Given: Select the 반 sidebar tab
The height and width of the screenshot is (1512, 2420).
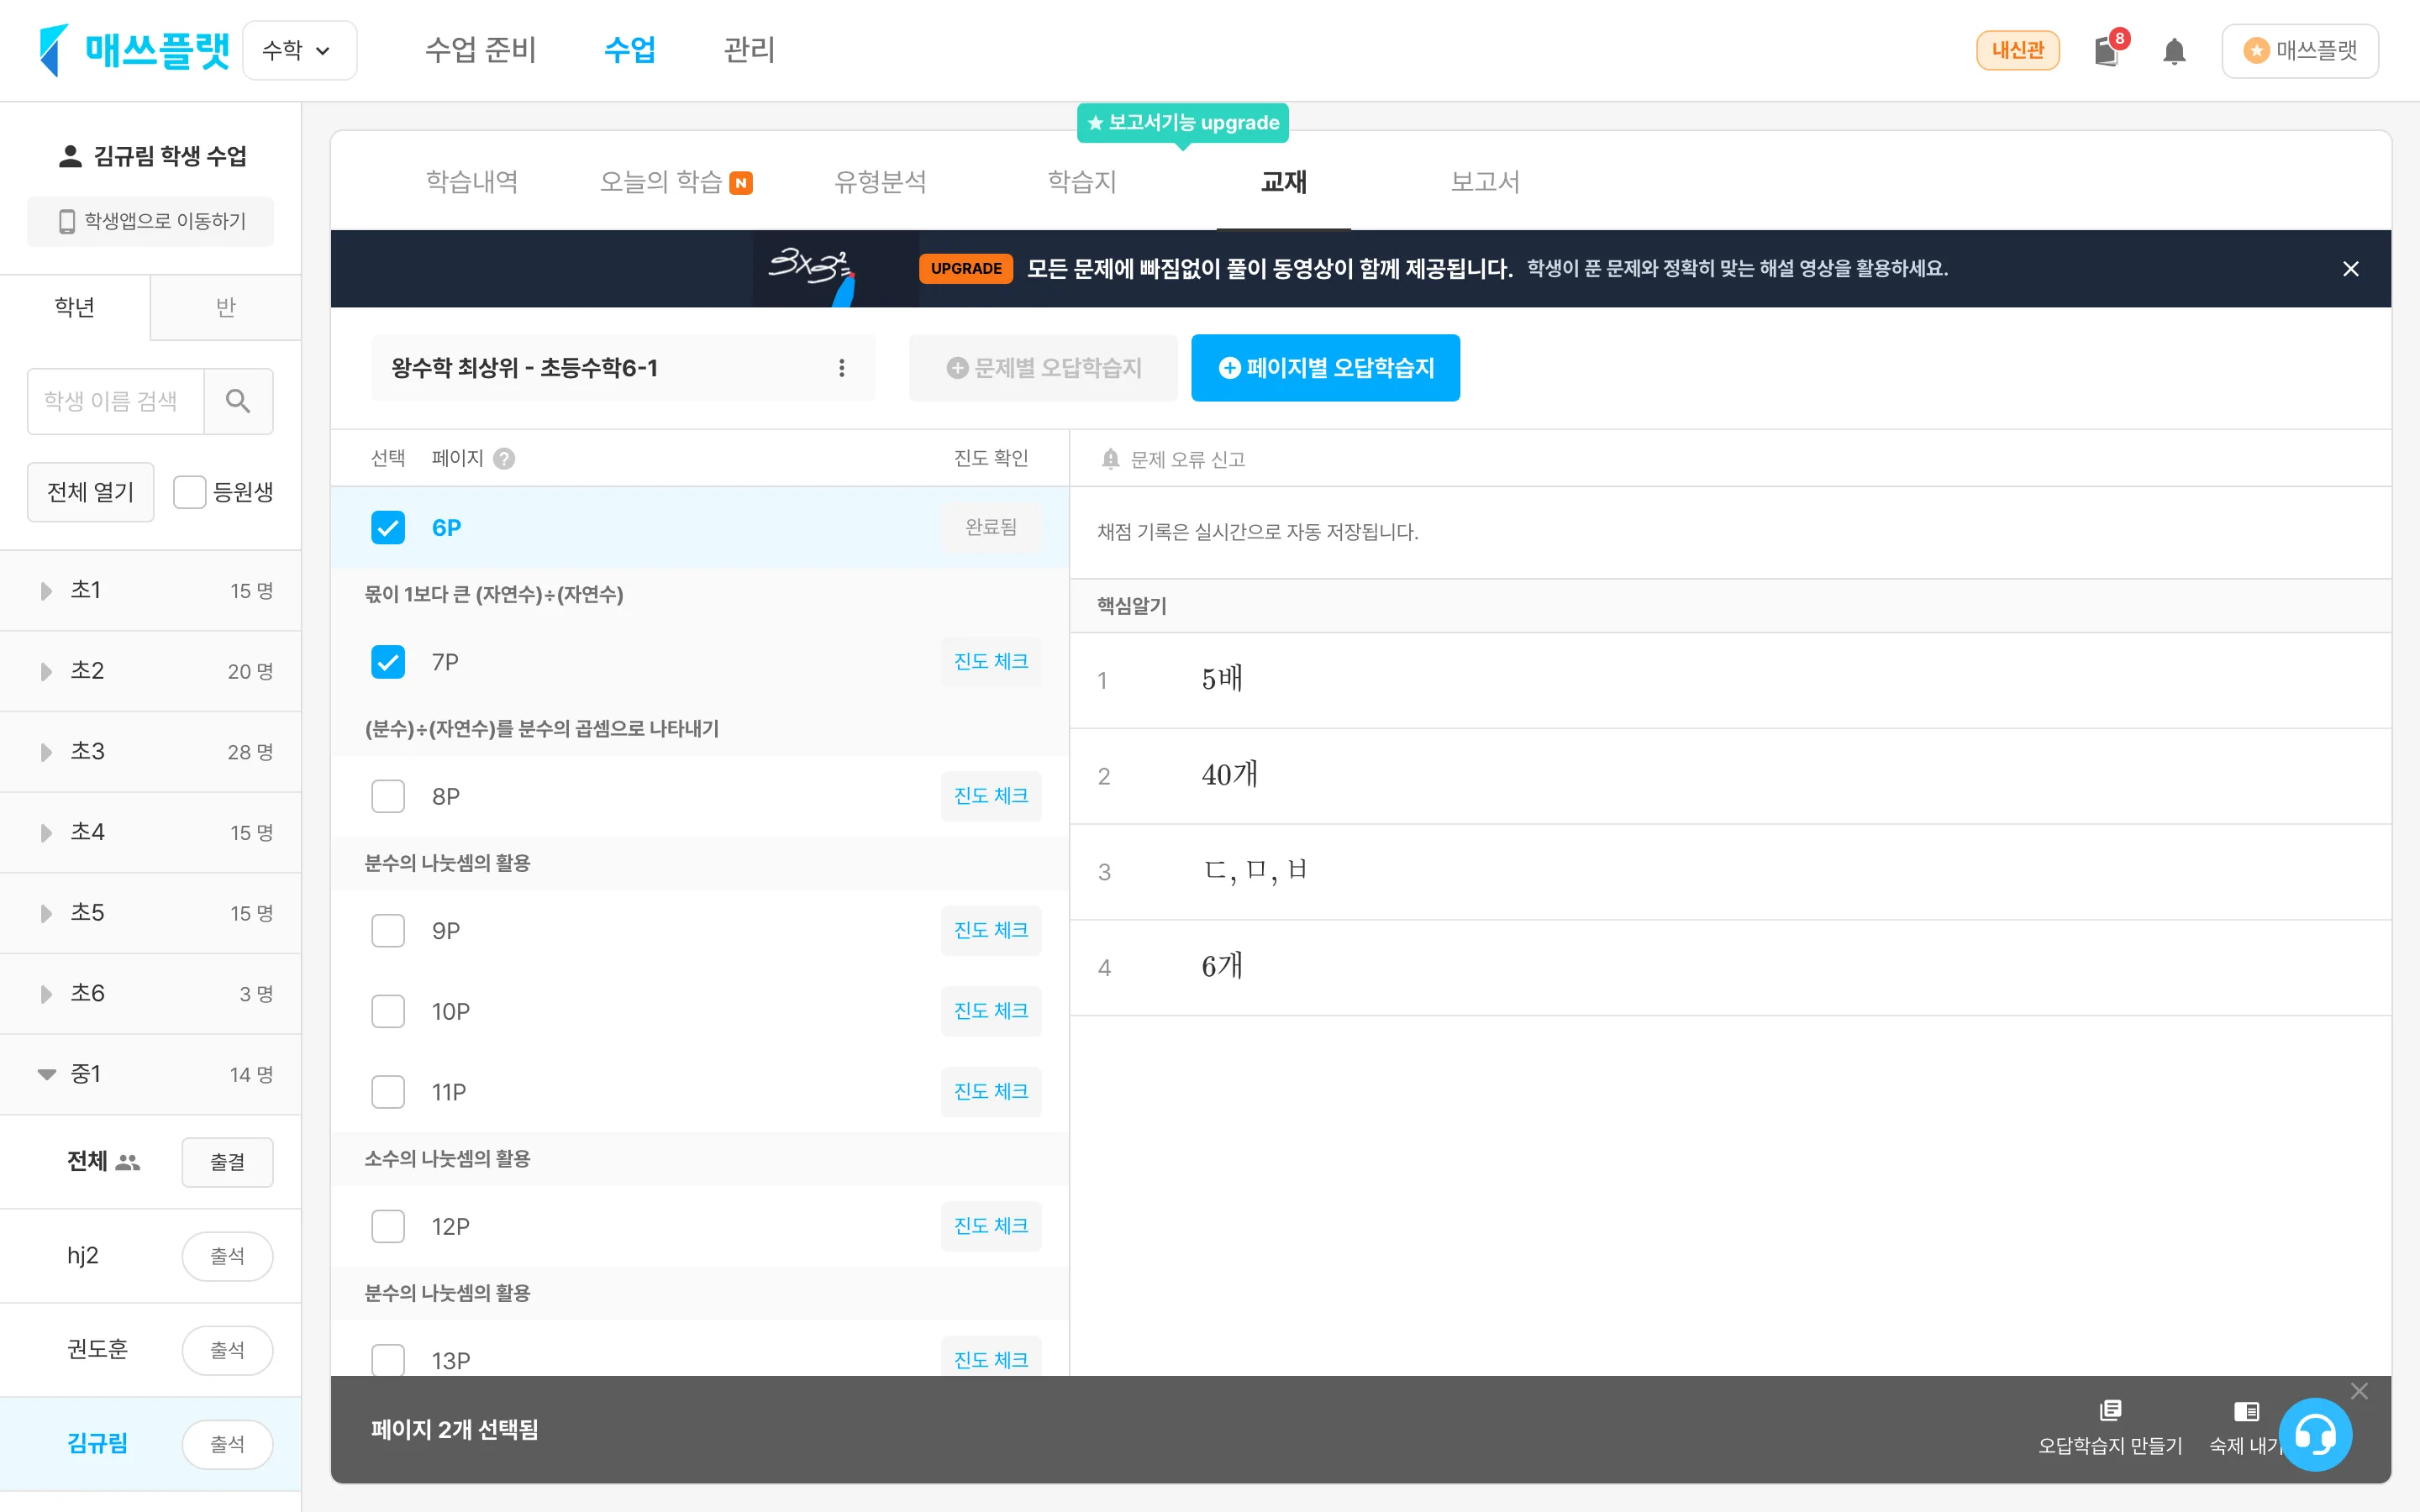Looking at the screenshot, I should pos(226,307).
